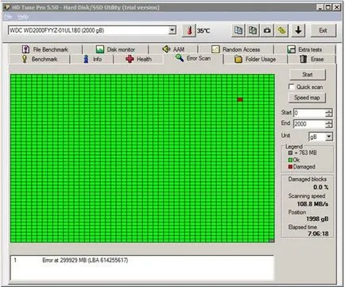Click the Speed map button
Viewport: 345px width, 287px height.
click(x=307, y=98)
